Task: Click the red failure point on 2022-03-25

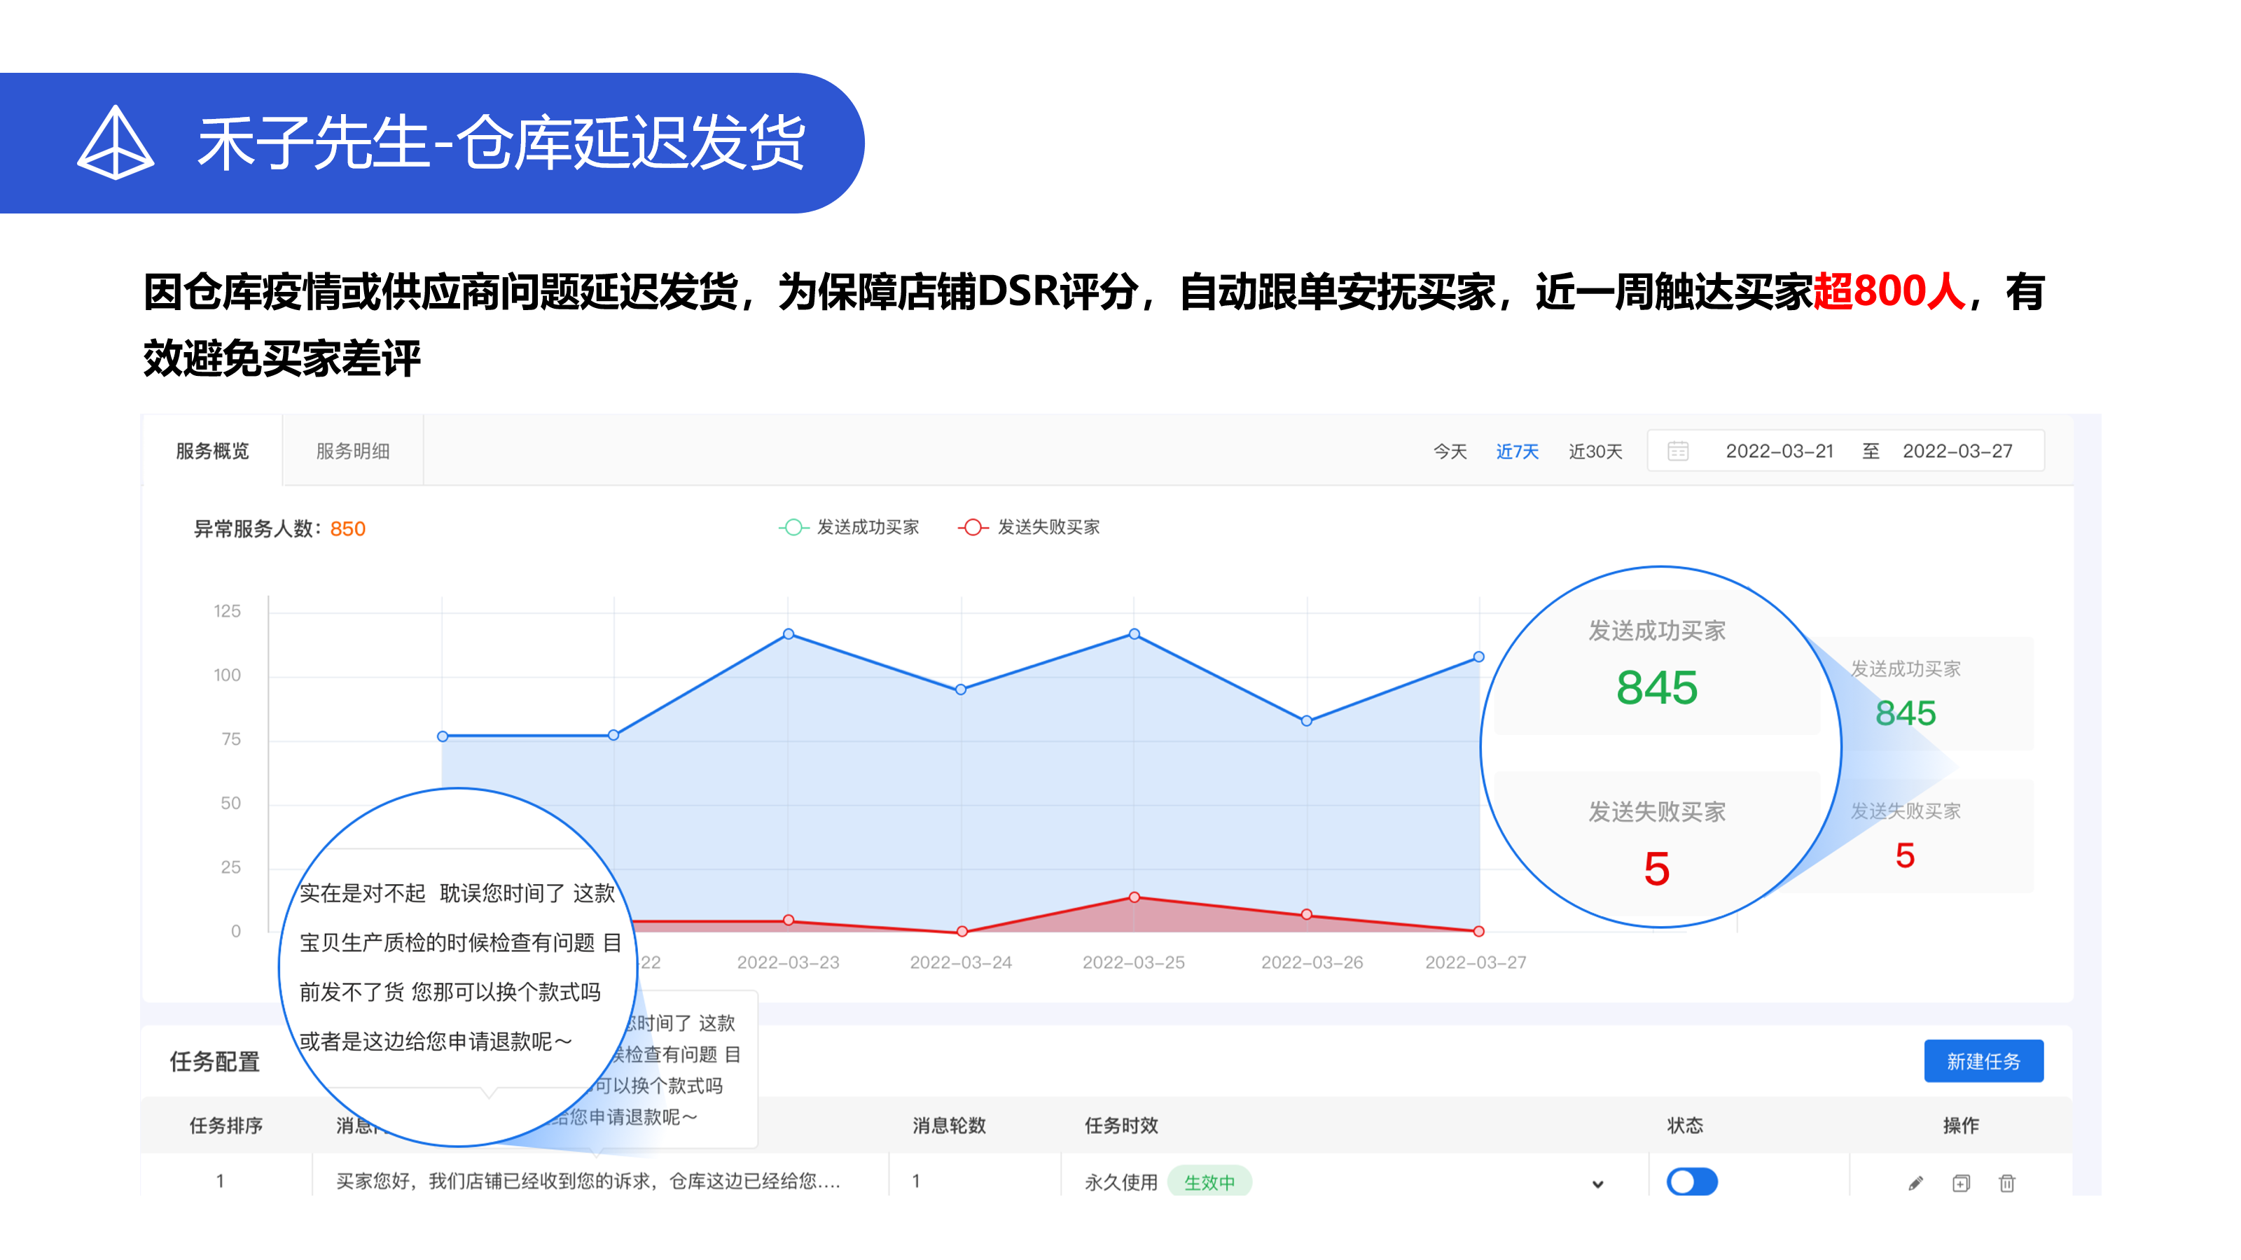Action: [x=1134, y=897]
